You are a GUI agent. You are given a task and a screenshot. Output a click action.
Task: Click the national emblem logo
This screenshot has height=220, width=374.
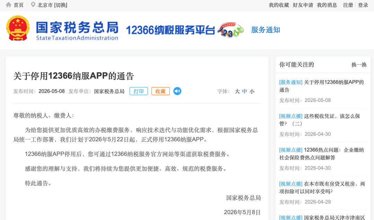18,28
